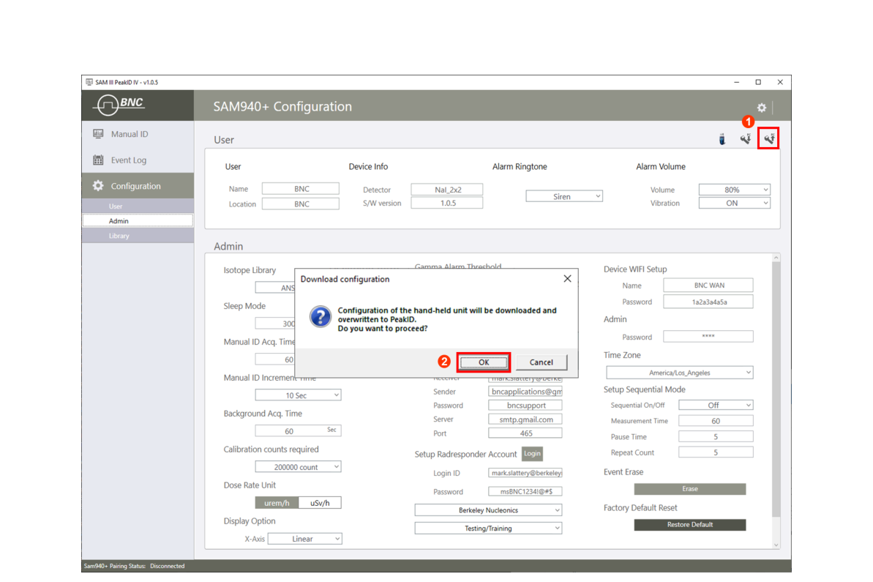The image size is (873, 582).
Task: Select uSv/h dose rate unit
Action: 320,503
